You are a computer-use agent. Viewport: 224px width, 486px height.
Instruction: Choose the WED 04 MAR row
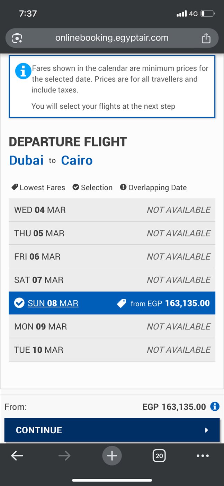[112, 210]
